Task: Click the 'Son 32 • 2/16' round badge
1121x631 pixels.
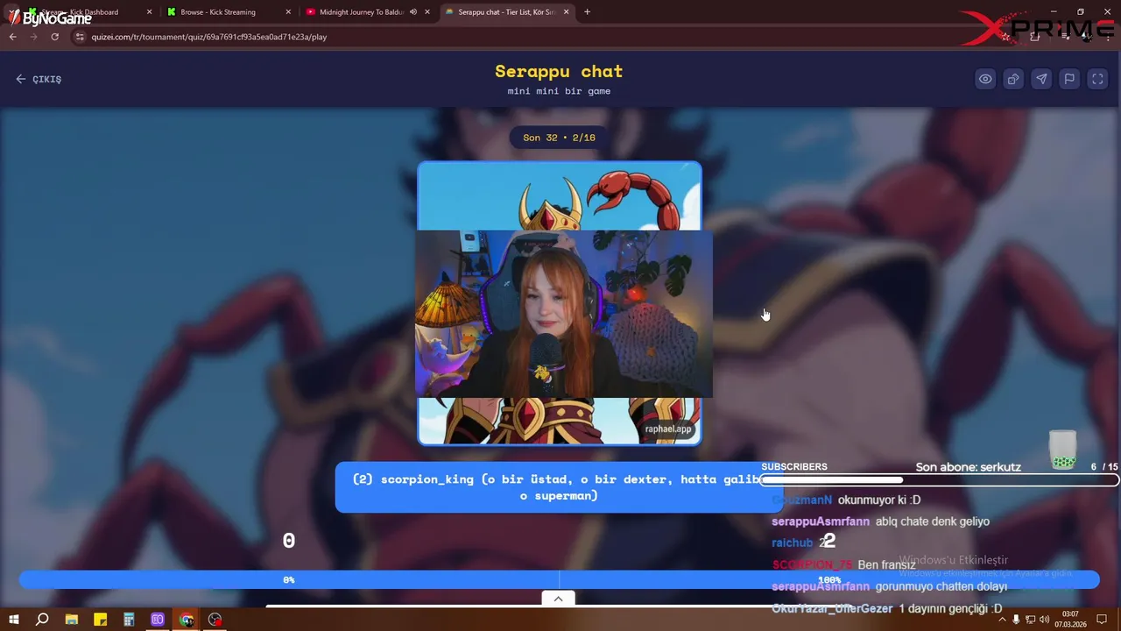Action: click(x=559, y=138)
